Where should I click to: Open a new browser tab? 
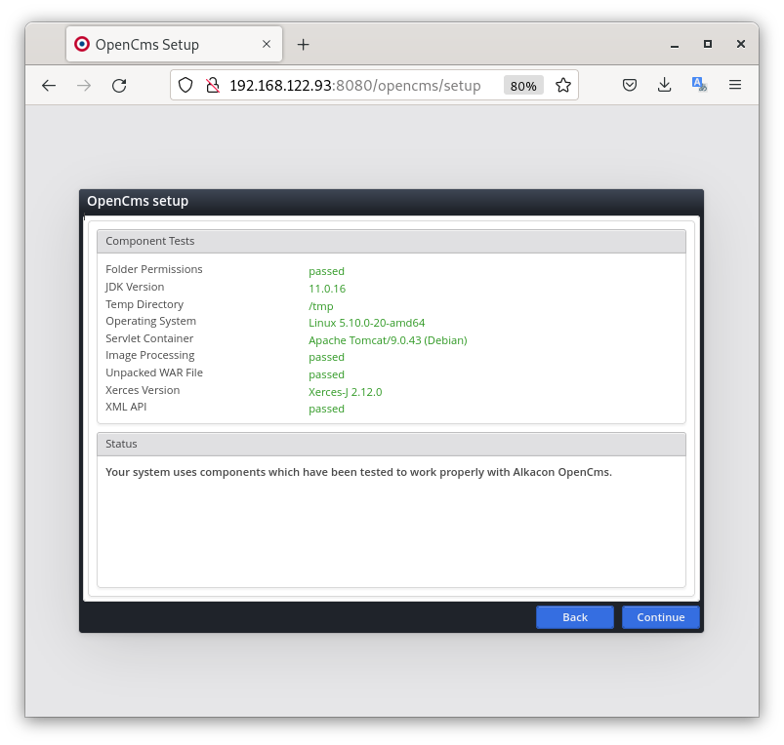click(303, 45)
